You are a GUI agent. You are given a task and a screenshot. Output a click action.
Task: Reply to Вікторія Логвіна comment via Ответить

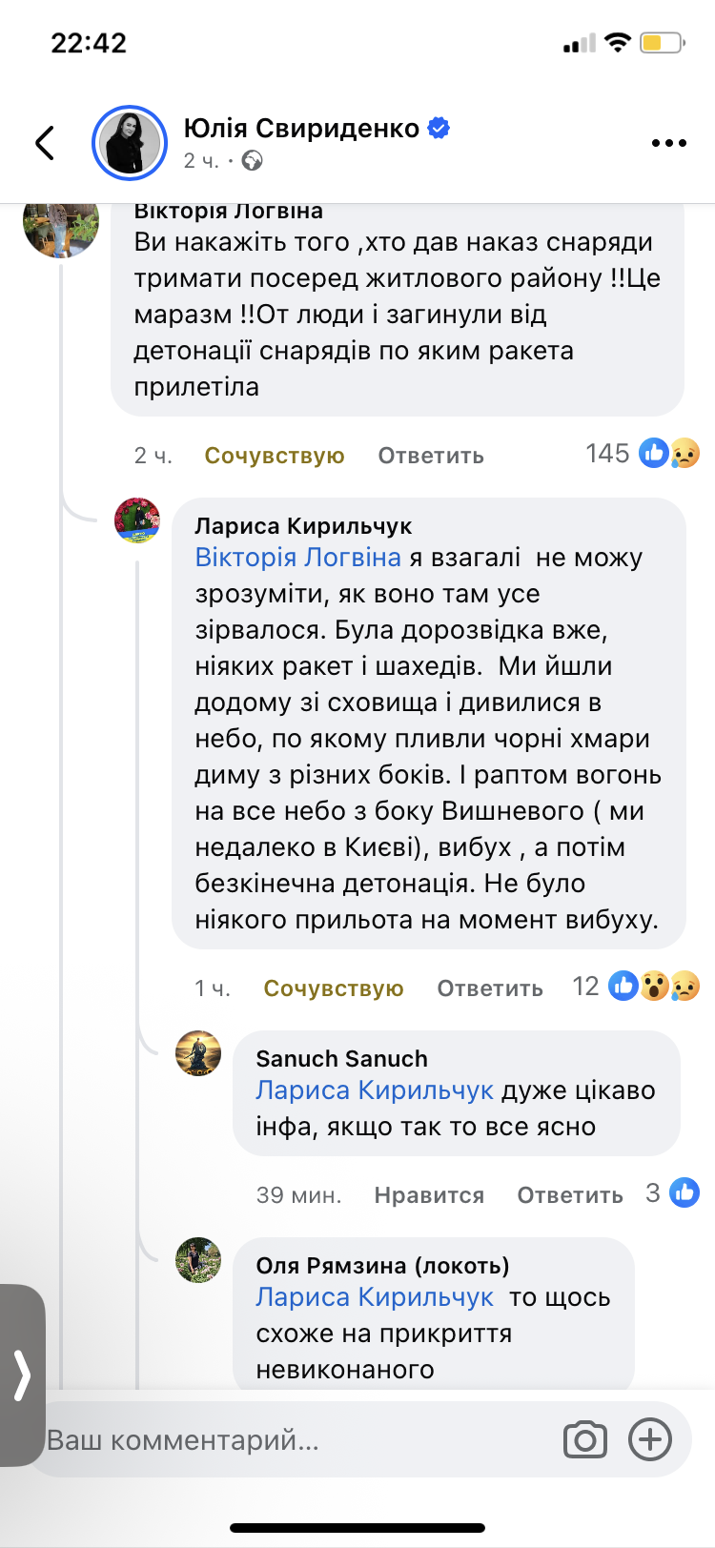(x=431, y=456)
